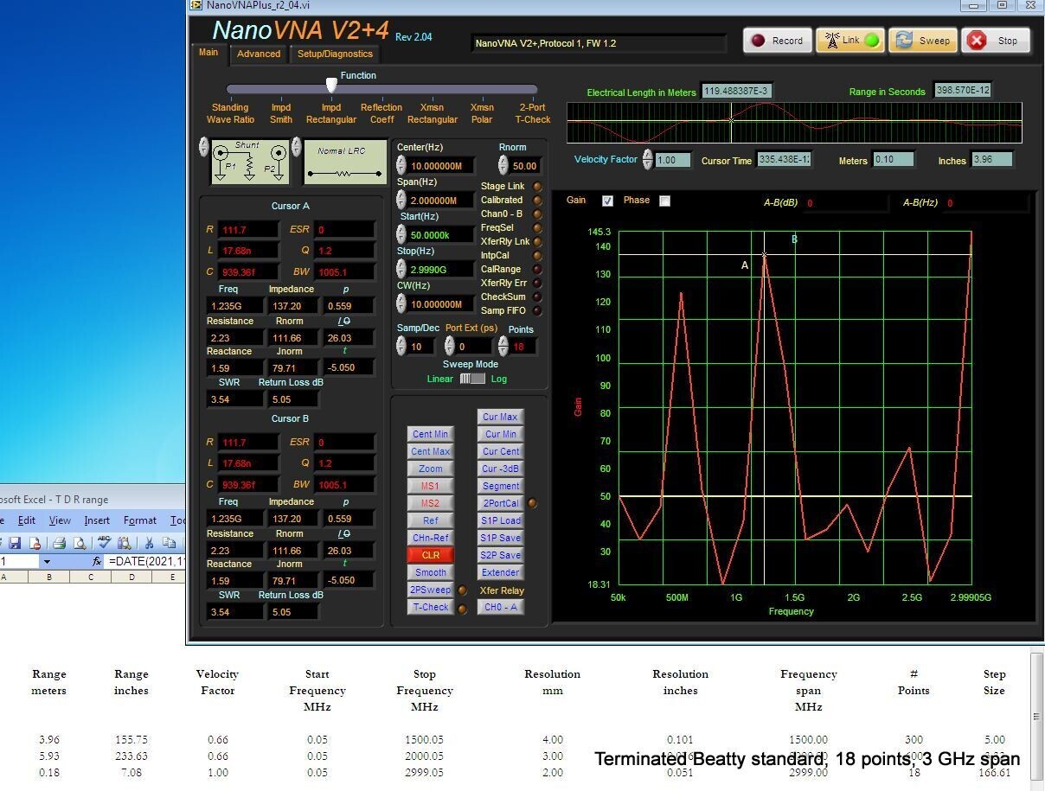Select Standing Wave Ratio function label

pyautogui.click(x=230, y=113)
